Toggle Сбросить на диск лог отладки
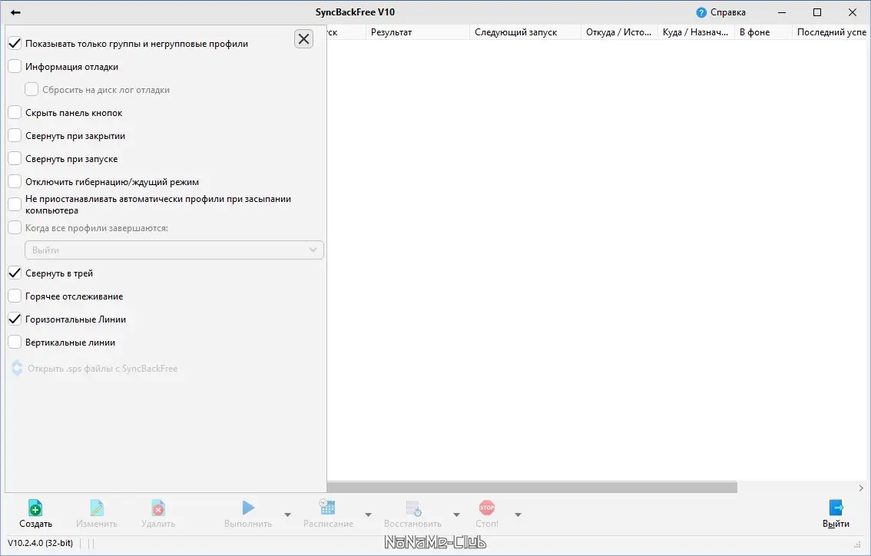 pos(31,89)
